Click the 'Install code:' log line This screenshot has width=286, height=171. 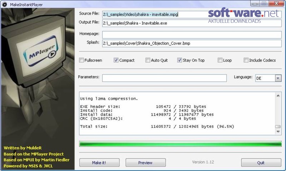(142, 111)
